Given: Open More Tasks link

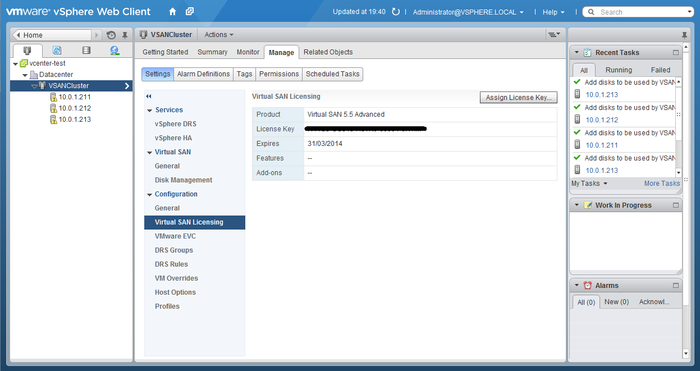Looking at the screenshot, I should tap(662, 183).
